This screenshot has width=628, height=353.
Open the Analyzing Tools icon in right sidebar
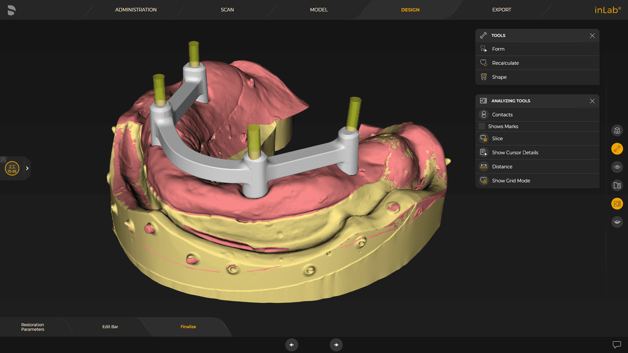click(617, 203)
